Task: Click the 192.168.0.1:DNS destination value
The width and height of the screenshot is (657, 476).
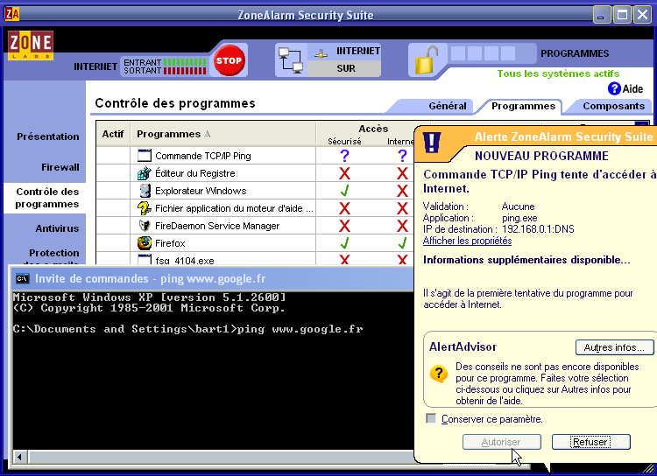Action: (538, 229)
